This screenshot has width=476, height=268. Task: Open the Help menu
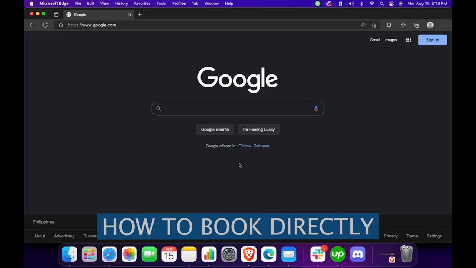pyautogui.click(x=229, y=3)
